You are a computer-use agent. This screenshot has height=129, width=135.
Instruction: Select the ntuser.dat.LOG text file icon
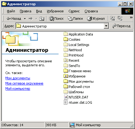66,102
